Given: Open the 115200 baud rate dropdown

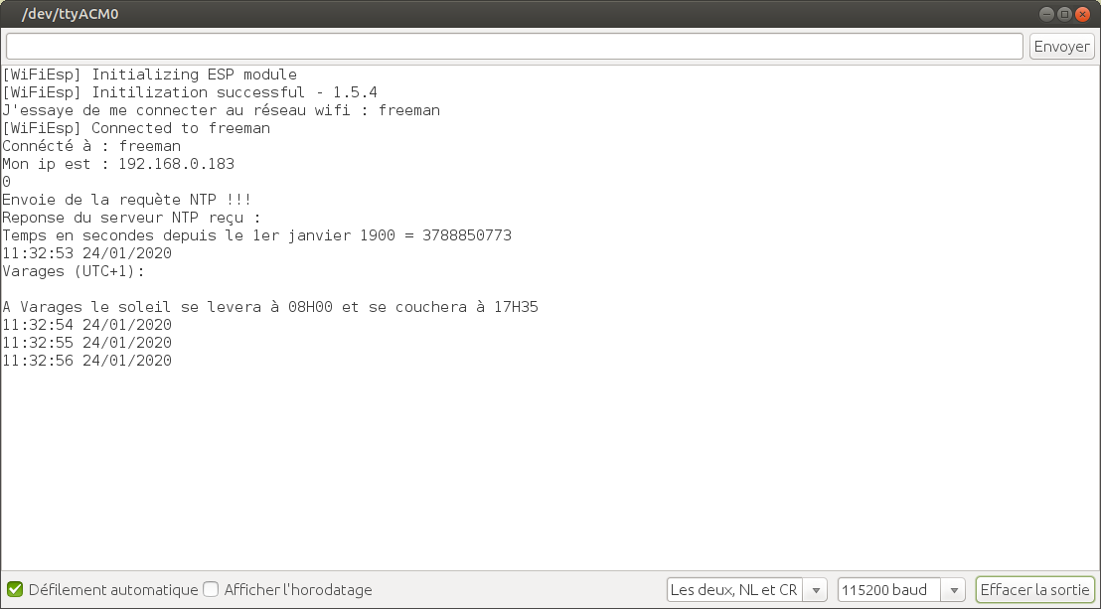Looking at the screenshot, I should click(x=900, y=589).
